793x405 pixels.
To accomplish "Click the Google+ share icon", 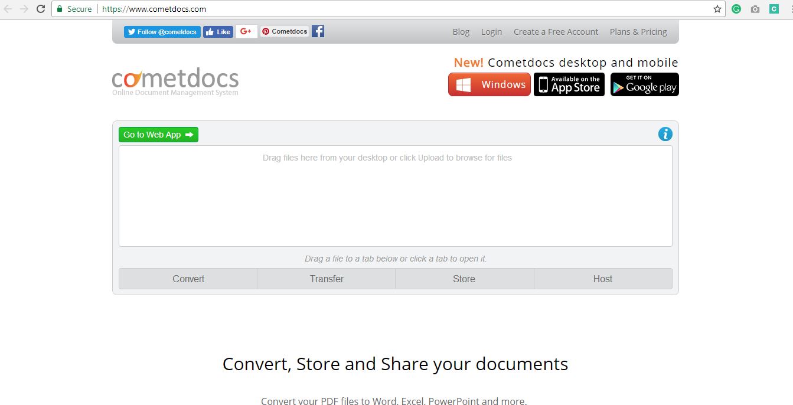I will [x=247, y=31].
